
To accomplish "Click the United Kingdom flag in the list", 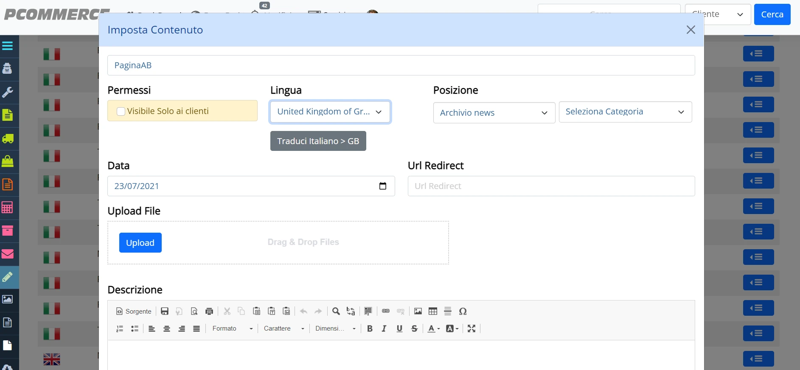I will point(52,359).
